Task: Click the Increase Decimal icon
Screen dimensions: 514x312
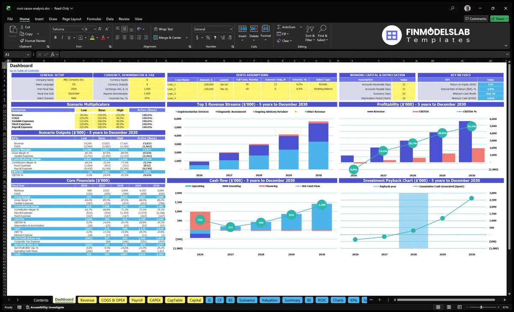Action: click(x=222, y=38)
